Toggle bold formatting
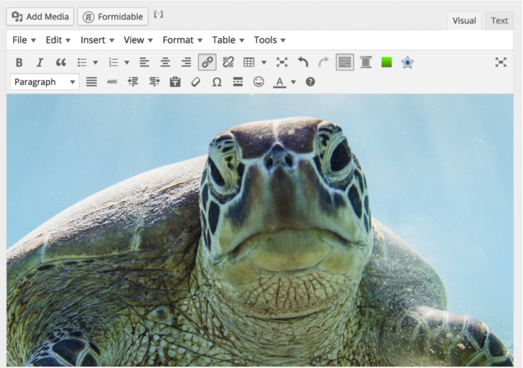This screenshot has width=523, height=368. (x=19, y=63)
